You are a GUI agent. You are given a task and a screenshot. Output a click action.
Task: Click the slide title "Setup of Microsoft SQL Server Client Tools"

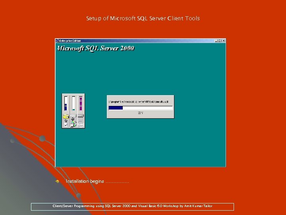(x=143, y=18)
